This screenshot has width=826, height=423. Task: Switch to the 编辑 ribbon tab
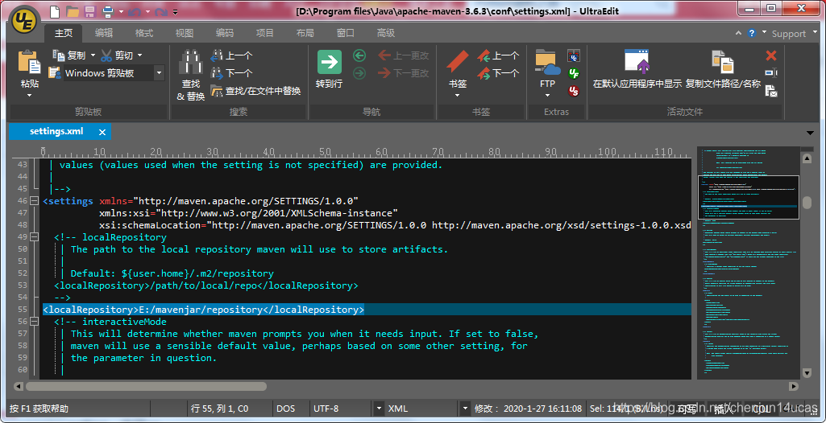pyautogui.click(x=104, y=33)
